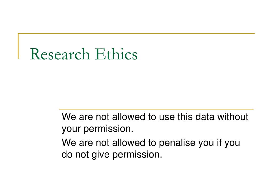Screen dimensions: 273x189
Task: Click the word "this" before "data"
Action: [185, 117]
